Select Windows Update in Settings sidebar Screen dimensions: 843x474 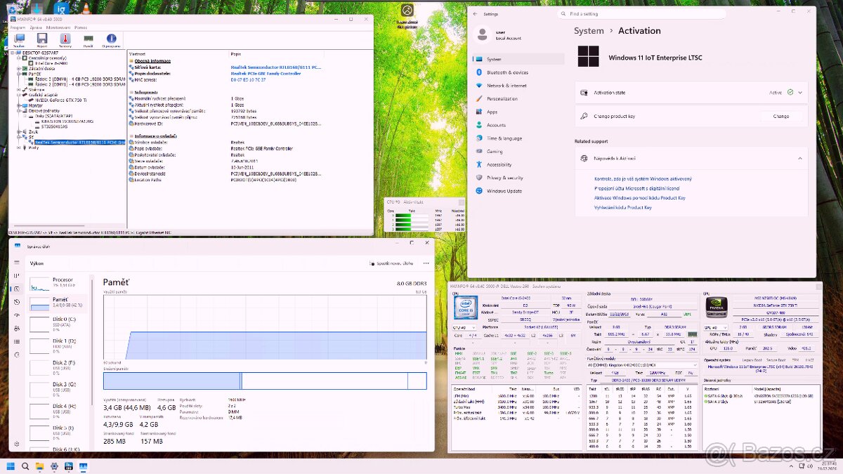(x=504, y=191)
